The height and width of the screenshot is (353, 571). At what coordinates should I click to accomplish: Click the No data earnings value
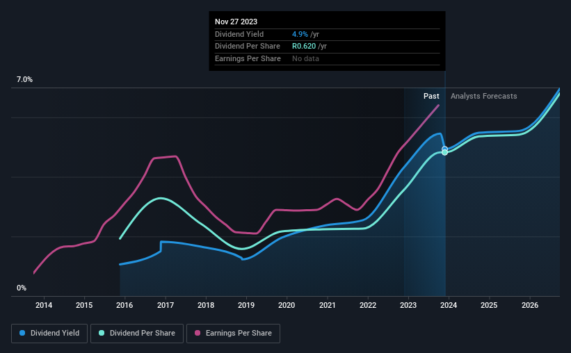[x=305, y=58]
